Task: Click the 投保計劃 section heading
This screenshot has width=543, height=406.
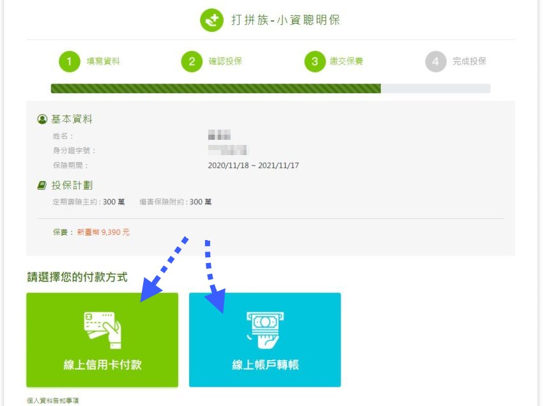Action: coord(72,186)
